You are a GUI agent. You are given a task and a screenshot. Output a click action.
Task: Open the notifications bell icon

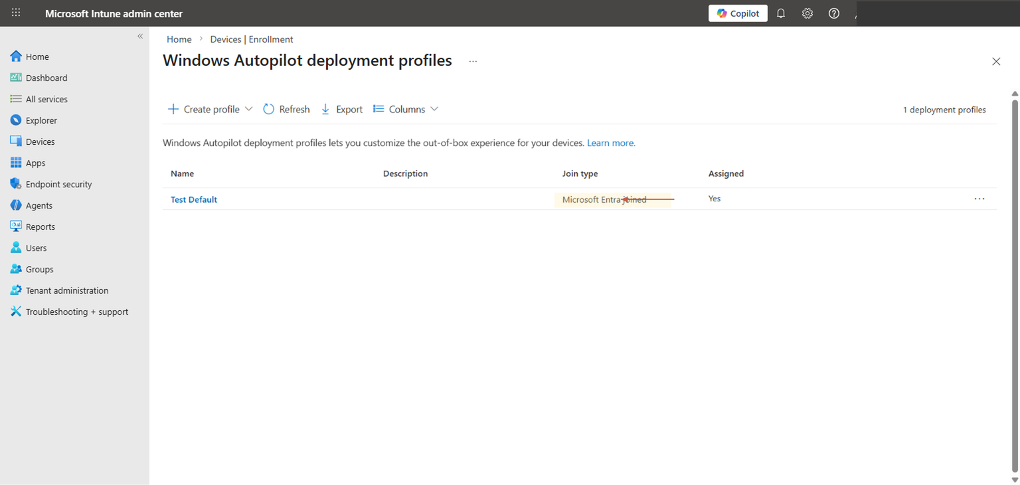780,13
